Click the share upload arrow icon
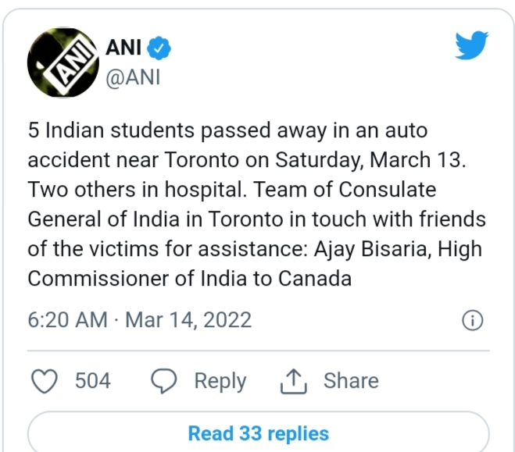The height and width of the screenshot is (452, 515). (x=291, y=381)
